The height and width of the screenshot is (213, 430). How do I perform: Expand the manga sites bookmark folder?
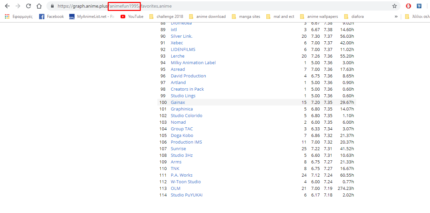pos(246,17)
